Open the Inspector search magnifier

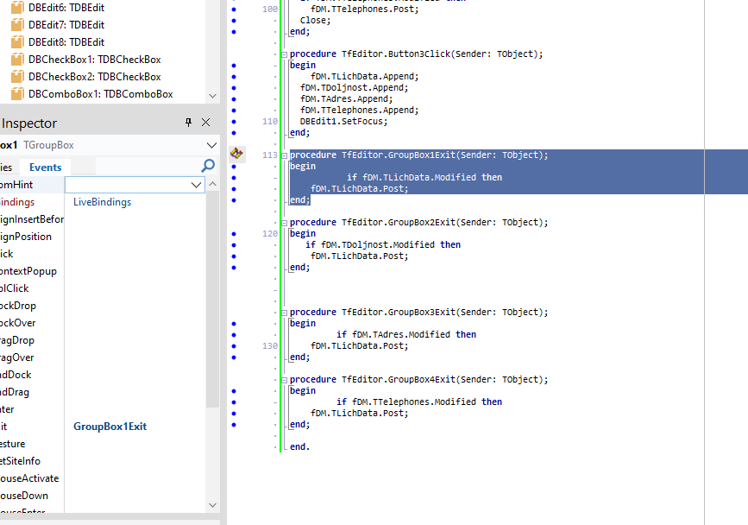pos(208,166)
